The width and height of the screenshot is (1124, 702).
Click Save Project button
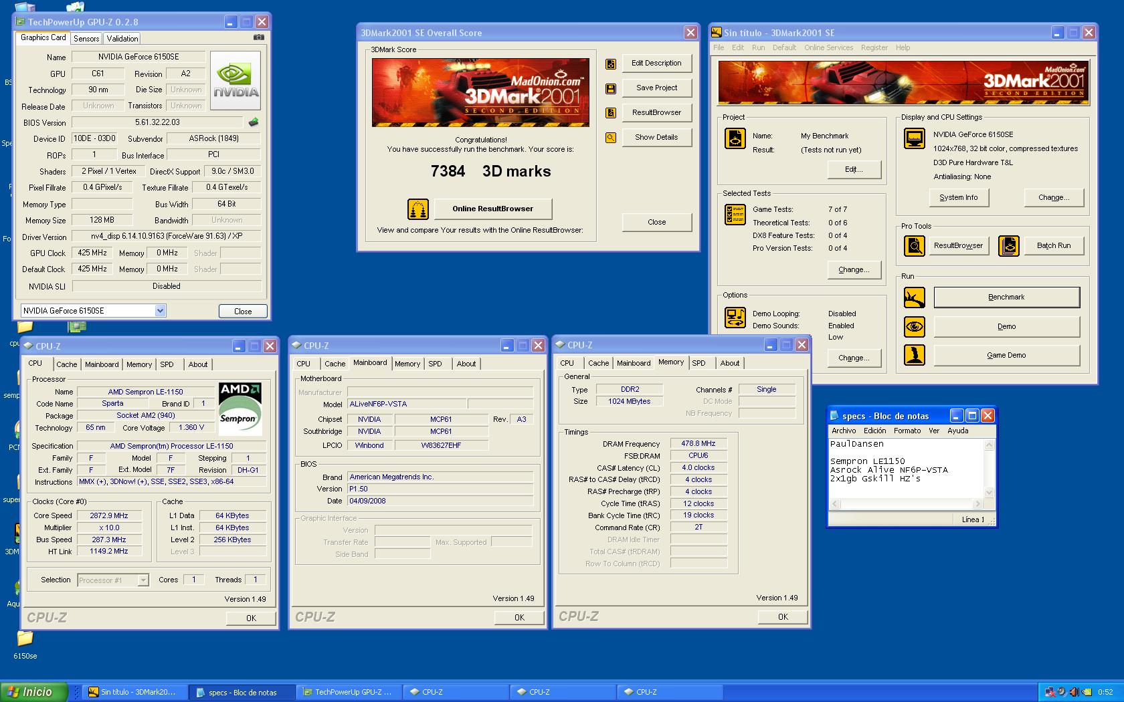point(656,88)
